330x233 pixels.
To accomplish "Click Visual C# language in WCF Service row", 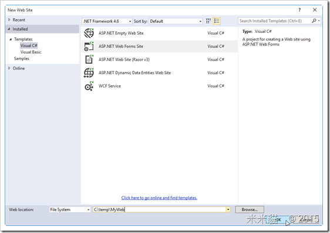I will [215, 86].
